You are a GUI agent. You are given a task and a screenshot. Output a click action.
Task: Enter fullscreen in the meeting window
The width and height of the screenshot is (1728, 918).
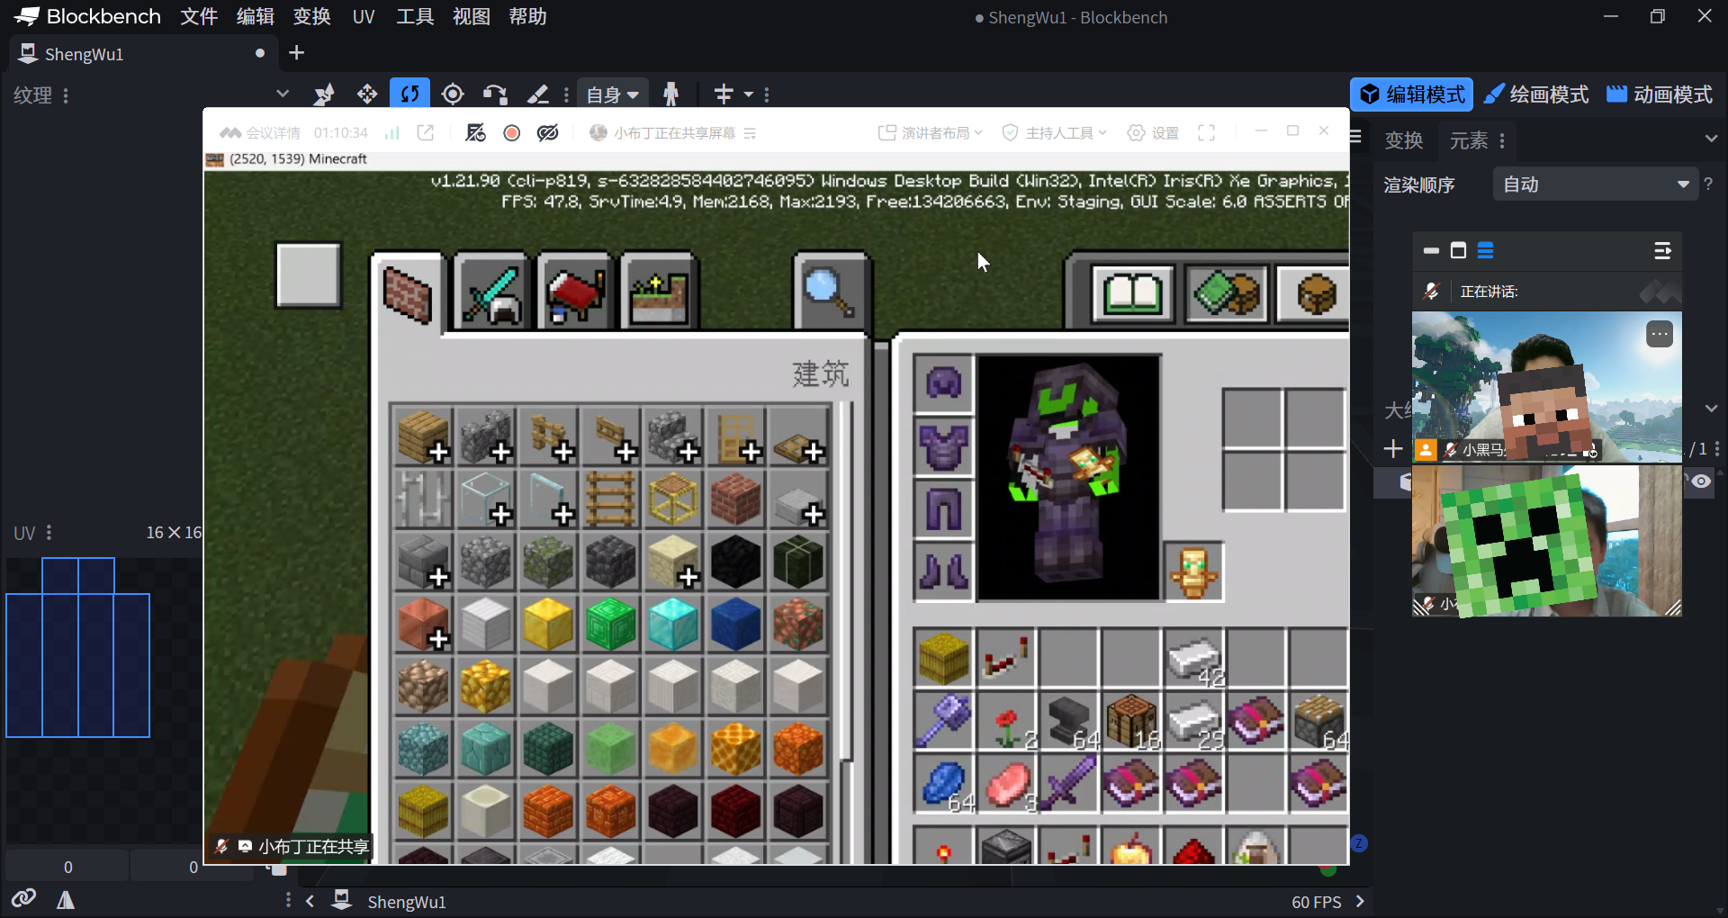[1207, 133]
